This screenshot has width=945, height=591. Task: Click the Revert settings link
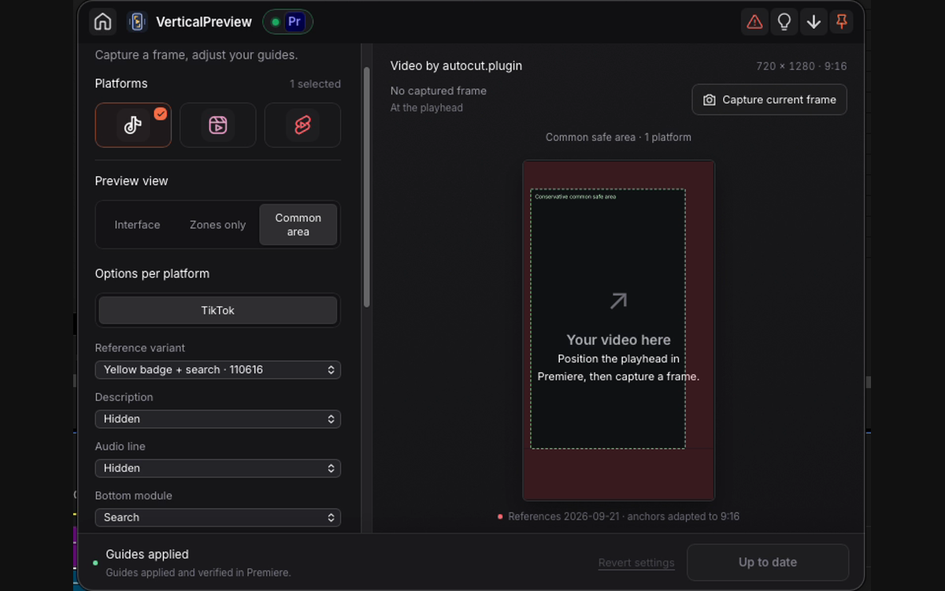point(636,563)
